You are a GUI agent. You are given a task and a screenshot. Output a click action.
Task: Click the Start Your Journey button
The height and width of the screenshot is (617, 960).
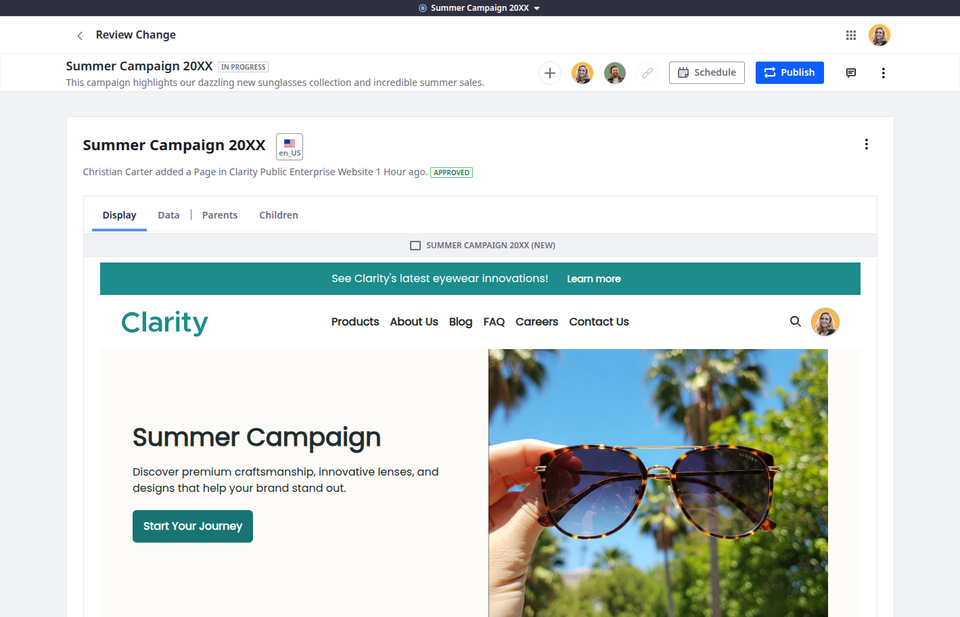[193, 526]
